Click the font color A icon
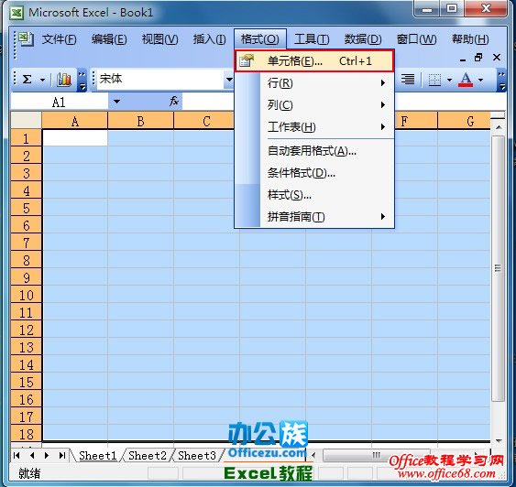The image size is (516, 487). 466,80
